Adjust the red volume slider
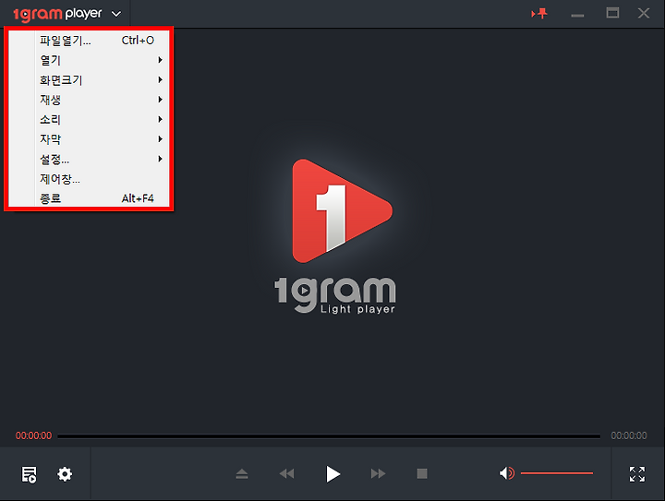Screen dimensions: 665x501 [557, 473]
